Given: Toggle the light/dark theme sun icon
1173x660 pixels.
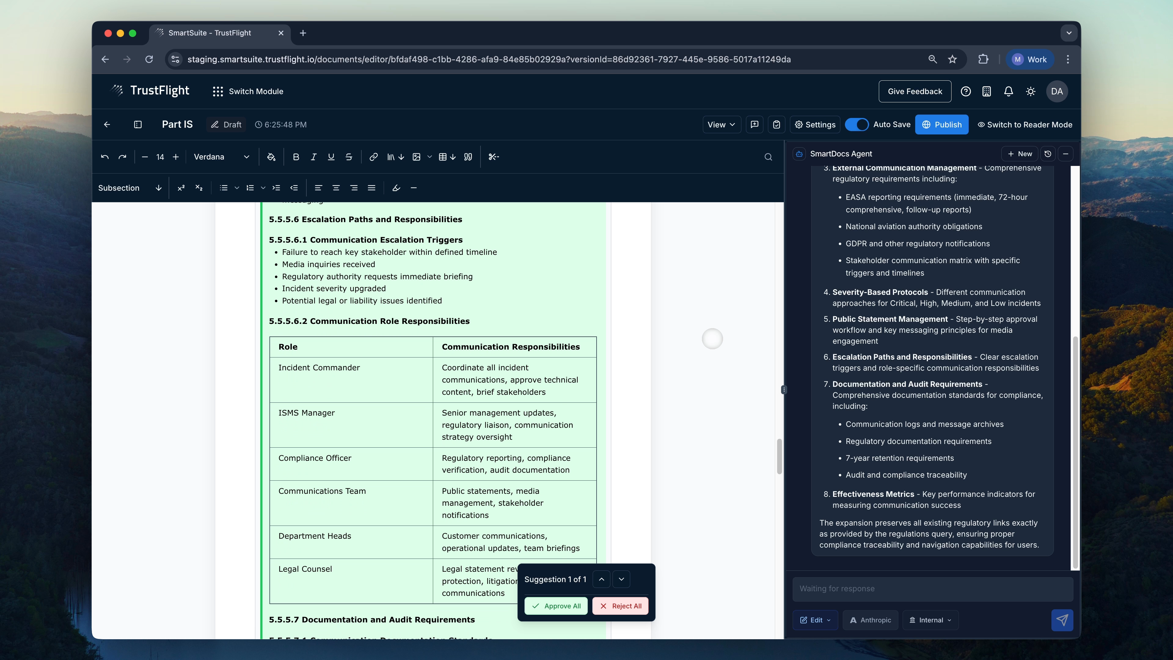Looking at the screenshot, I should pos(1030,92).
